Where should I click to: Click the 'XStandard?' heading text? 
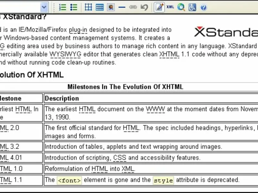click(x=25, y=17)
